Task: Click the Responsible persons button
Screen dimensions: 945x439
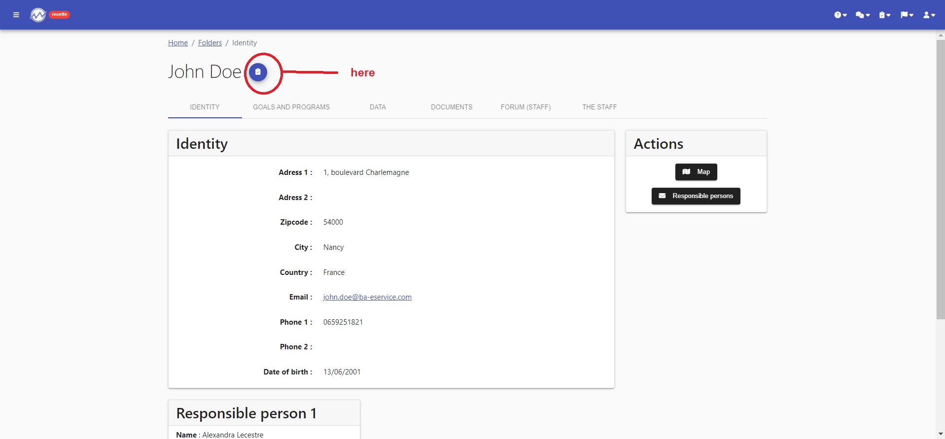Action: 696,196
